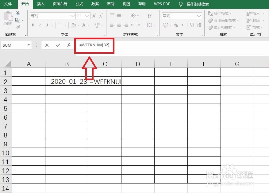Viewport: 269px width, 193px height.
Task: Align text to bottom of cell
Action: (x=126, y=17)
